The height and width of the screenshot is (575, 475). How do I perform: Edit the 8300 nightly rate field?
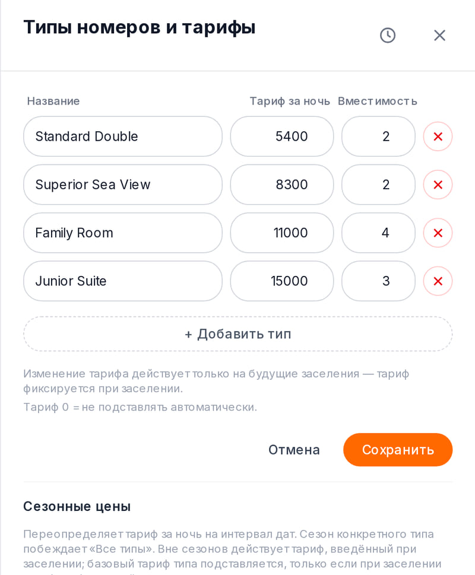pyautogui.click(x=282, y=185)
